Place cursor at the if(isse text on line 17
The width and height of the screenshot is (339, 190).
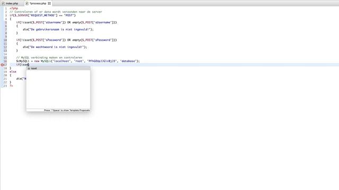pyautogui.click(x=22, y=64)
